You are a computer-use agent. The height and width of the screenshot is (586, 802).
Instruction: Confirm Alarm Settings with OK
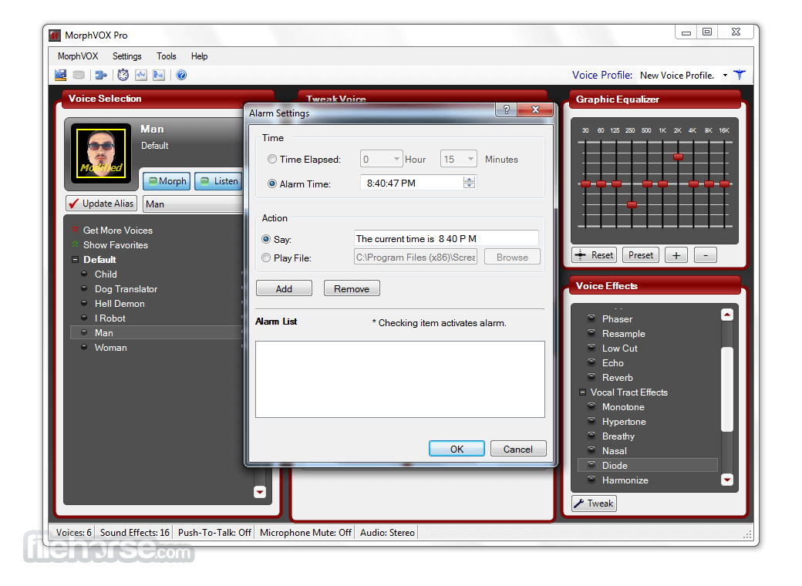click(x=457, y=449)
